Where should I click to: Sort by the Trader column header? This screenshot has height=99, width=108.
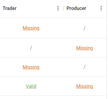tap(10, 8)
